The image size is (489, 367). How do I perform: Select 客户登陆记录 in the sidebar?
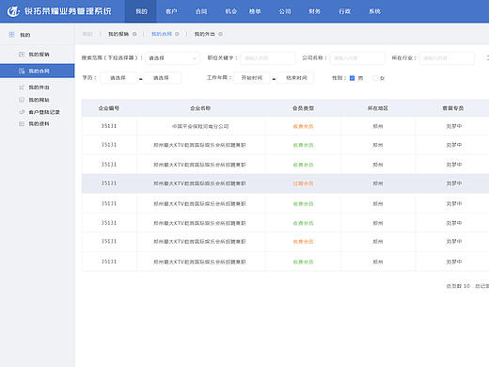coord(38,112)
